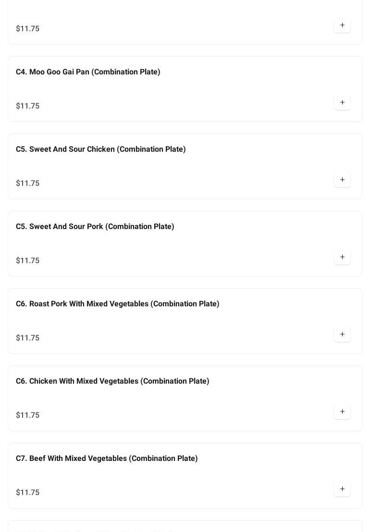
Task: Select C5. Sweet And Sour Pork title
Action: [x=95, y=227]
